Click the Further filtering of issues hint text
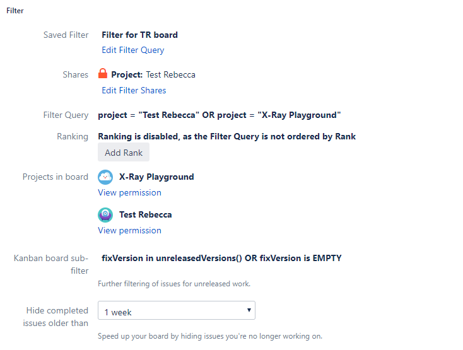Viewport: 463px width, 350px height. [x=174, y=284]
